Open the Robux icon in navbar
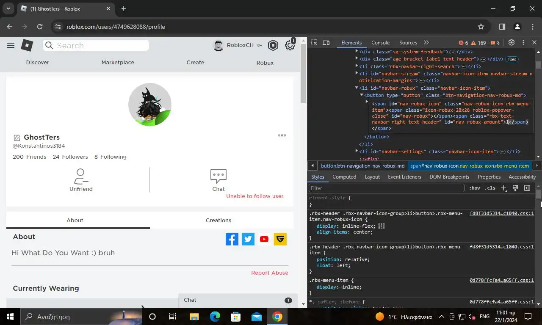Viewport: 542px width, 325px height. [x=273, y=45]
